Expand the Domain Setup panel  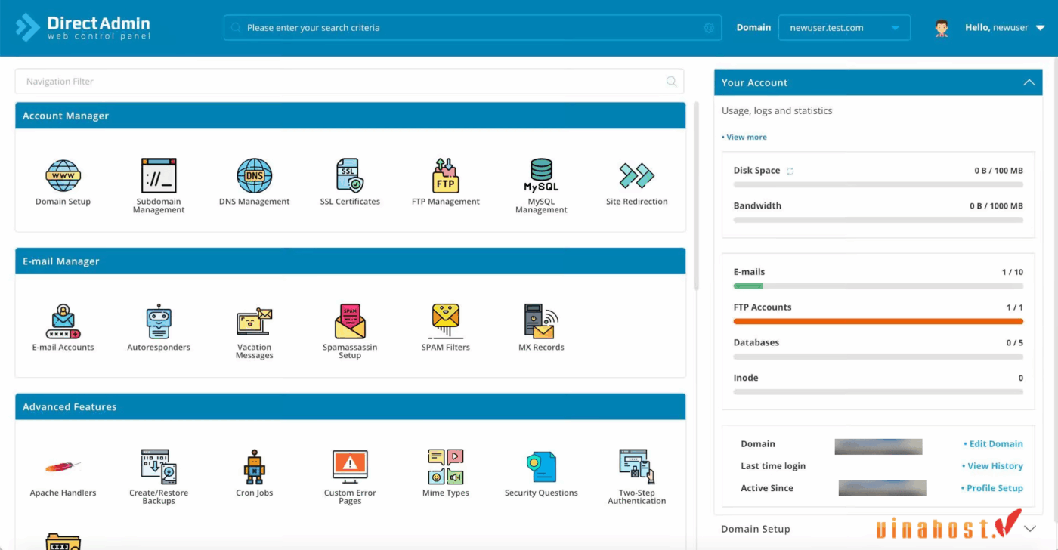[1029, 529]
